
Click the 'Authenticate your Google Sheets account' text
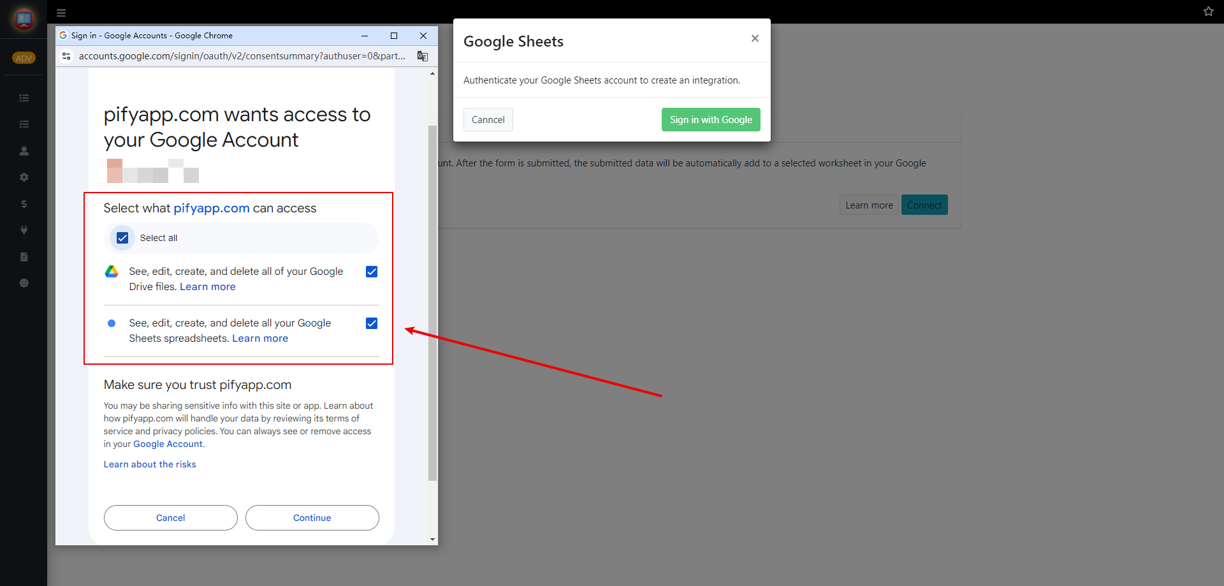(x=602, y=80)
